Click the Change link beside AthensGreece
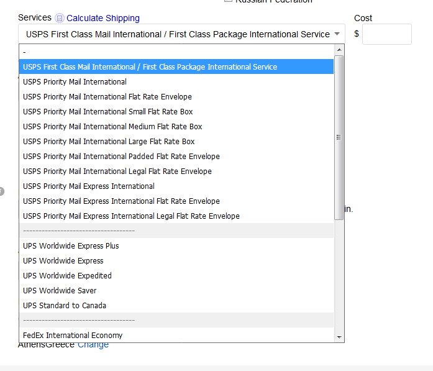Screen dimensions: 433x371 click(93, 345)
